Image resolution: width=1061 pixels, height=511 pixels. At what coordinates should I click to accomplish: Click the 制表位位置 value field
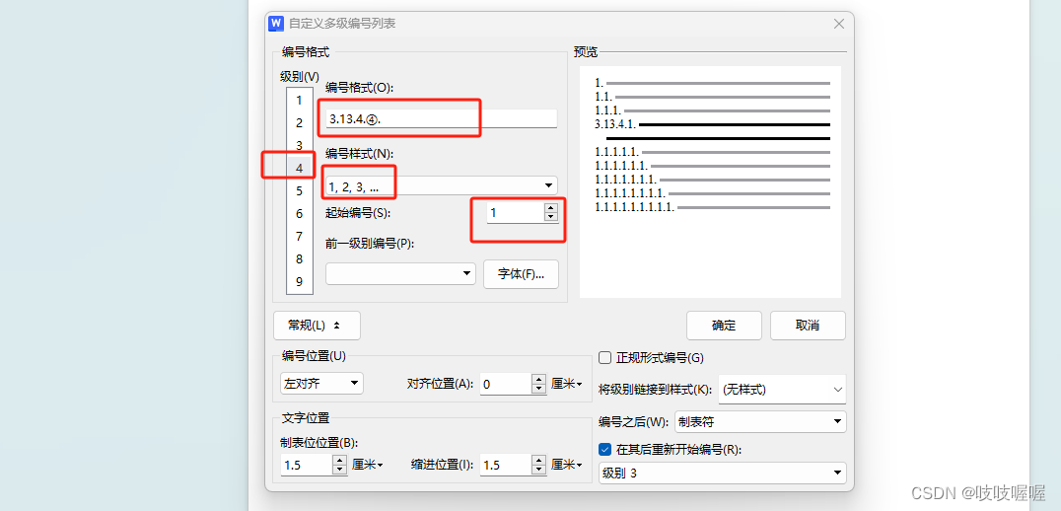(306, 465)
